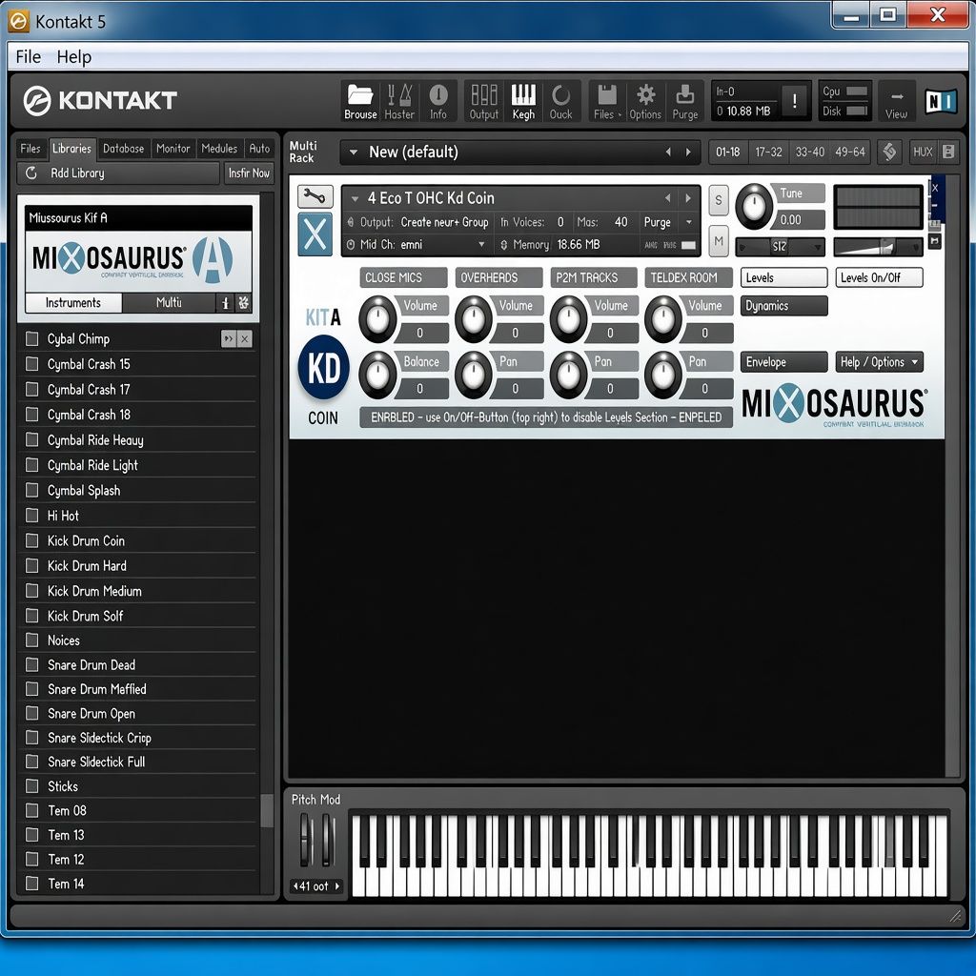Click the Dynamics button
The height and width of the screenshot is (976, 976).
pyautogui.click(x=783, y=306)
